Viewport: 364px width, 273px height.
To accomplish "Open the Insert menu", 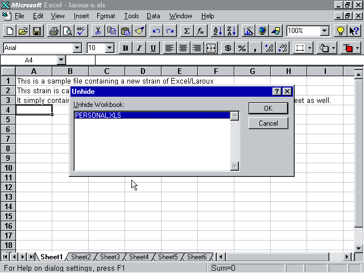I will pos(81,16).
